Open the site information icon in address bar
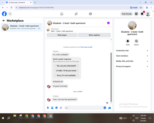This screenshot has width=154, height=123. [x=17, y=8]
